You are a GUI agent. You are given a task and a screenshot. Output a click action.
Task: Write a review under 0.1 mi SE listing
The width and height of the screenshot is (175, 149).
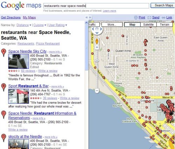pos(18,130)
